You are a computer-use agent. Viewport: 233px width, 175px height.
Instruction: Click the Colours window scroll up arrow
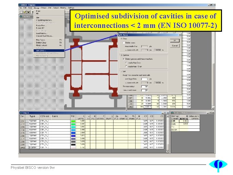point(168,116)
